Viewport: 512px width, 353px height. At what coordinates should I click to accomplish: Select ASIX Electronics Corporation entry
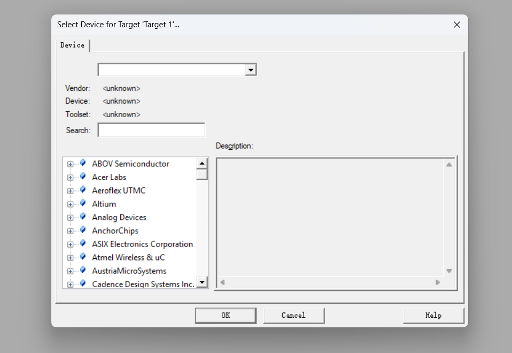142,244
